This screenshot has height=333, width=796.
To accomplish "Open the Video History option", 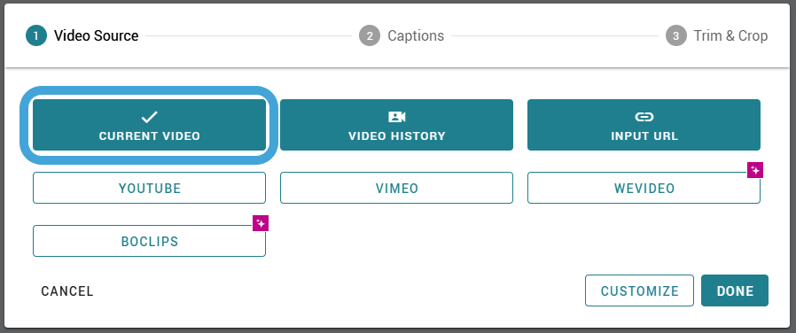I will 396,125.
